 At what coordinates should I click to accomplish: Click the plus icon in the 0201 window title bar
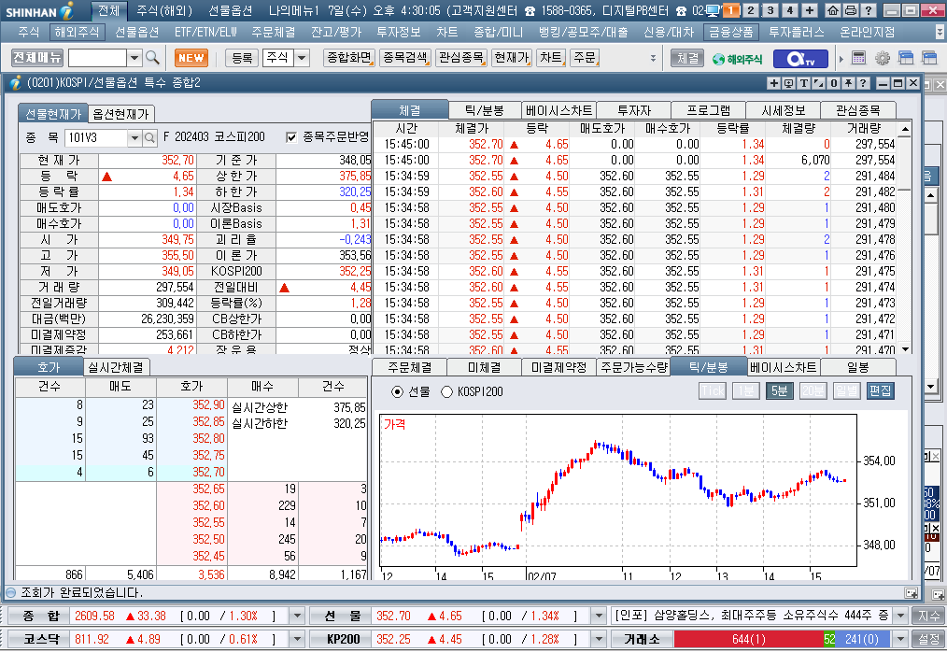tap(773, 83)
